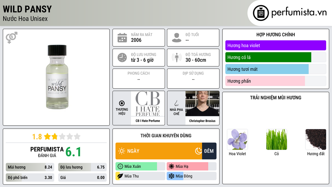Click the Mùi hương 8.24 score bar
This screenshot has height=187, width=332.
30,167
